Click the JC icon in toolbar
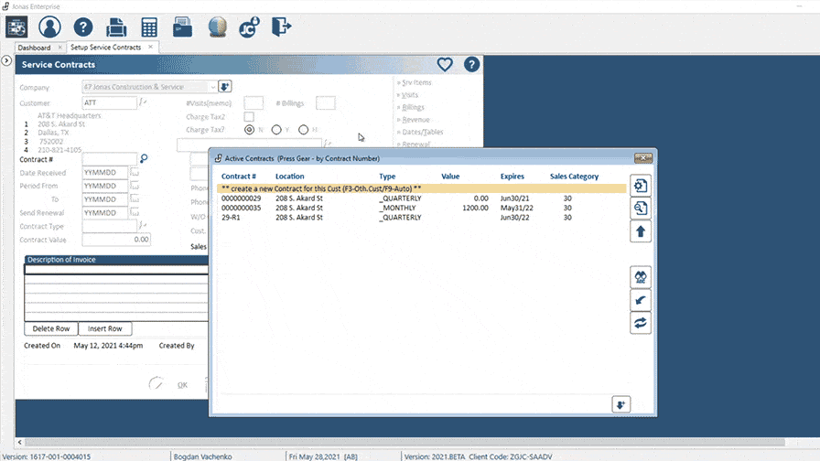The width and height of the screenshot is (820, 461). click(249, 27)
